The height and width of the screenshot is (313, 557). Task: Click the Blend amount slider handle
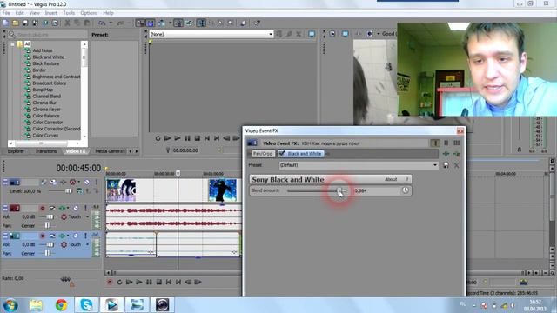coord(340,190)
